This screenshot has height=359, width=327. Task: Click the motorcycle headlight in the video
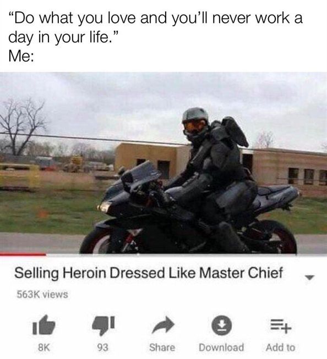coord(105,206)
